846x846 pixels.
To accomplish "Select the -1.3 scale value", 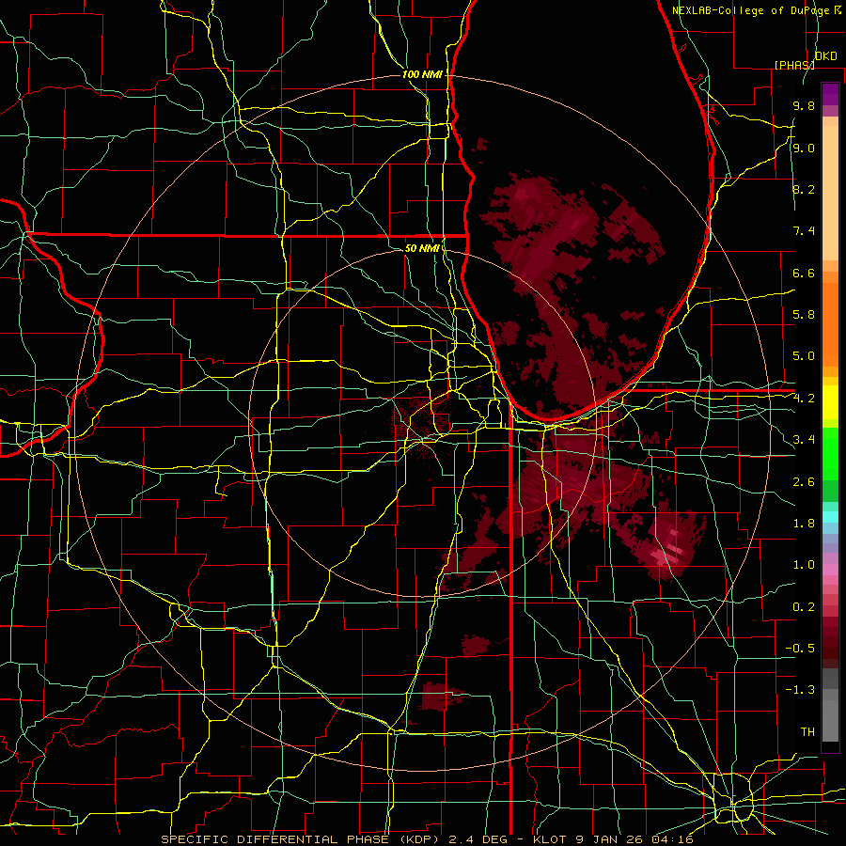I will (x=800, y=690).
